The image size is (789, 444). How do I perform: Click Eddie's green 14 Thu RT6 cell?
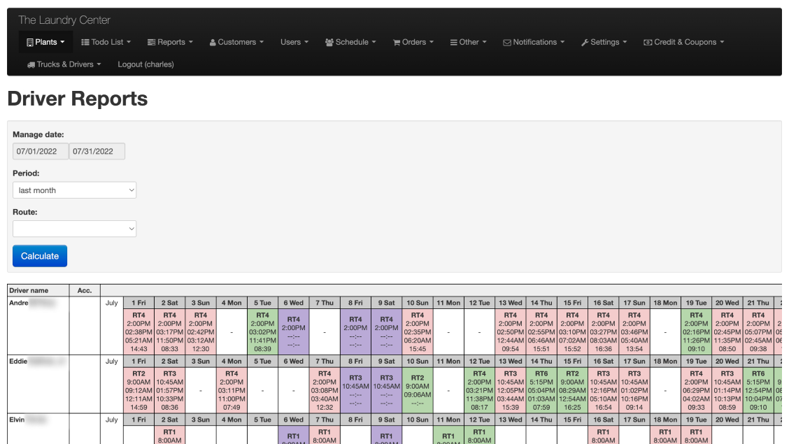point(541,390)
